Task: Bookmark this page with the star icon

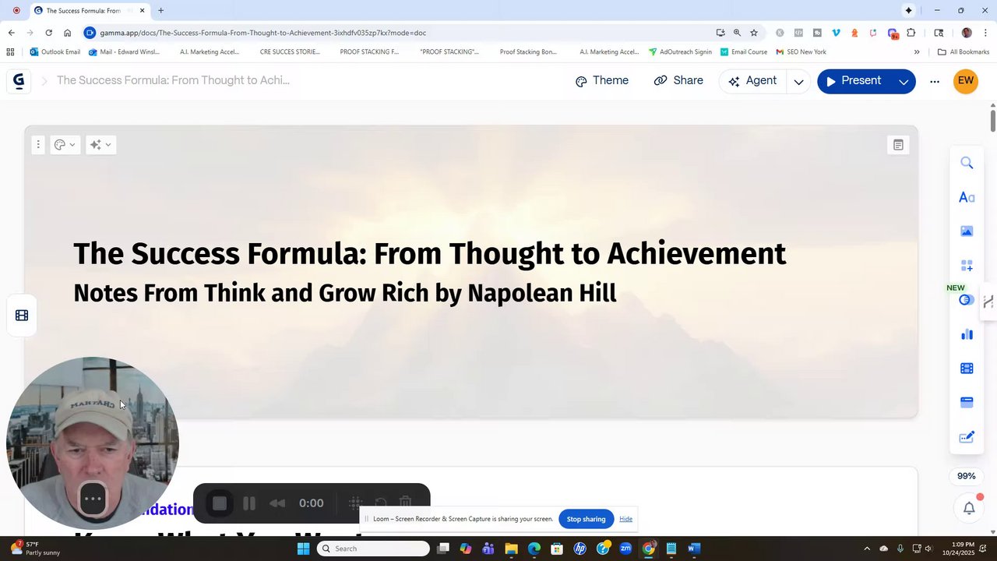Action: pyautogui.click(x=754, y=33)
